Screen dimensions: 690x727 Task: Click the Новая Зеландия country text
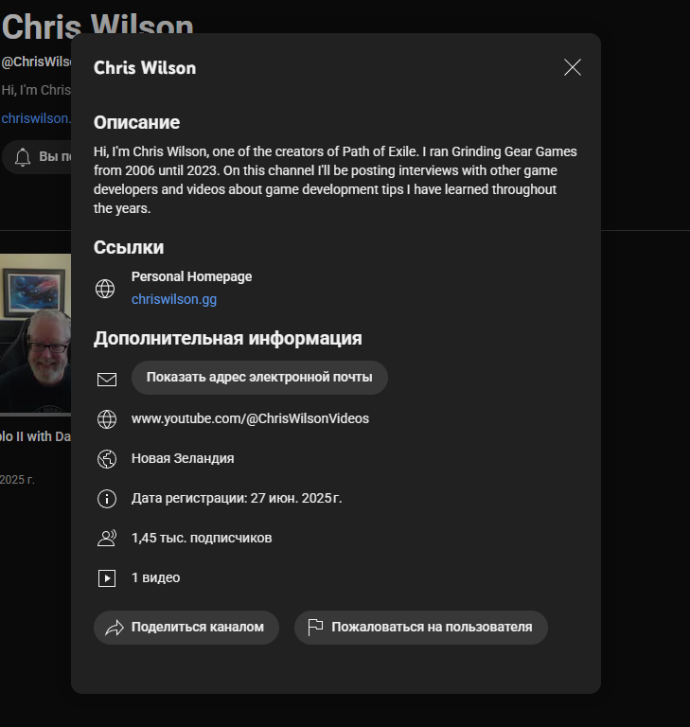click(x=183, y=458)
